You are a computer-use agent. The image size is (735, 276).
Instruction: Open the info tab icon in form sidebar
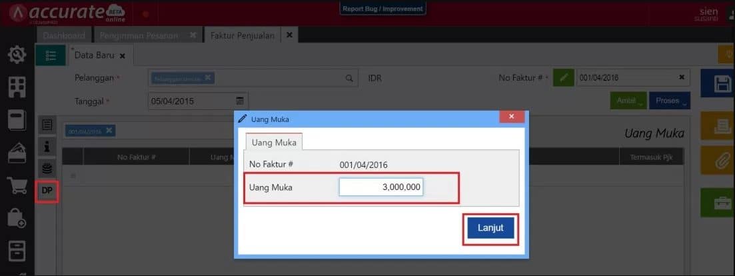[x=47, y=146]
